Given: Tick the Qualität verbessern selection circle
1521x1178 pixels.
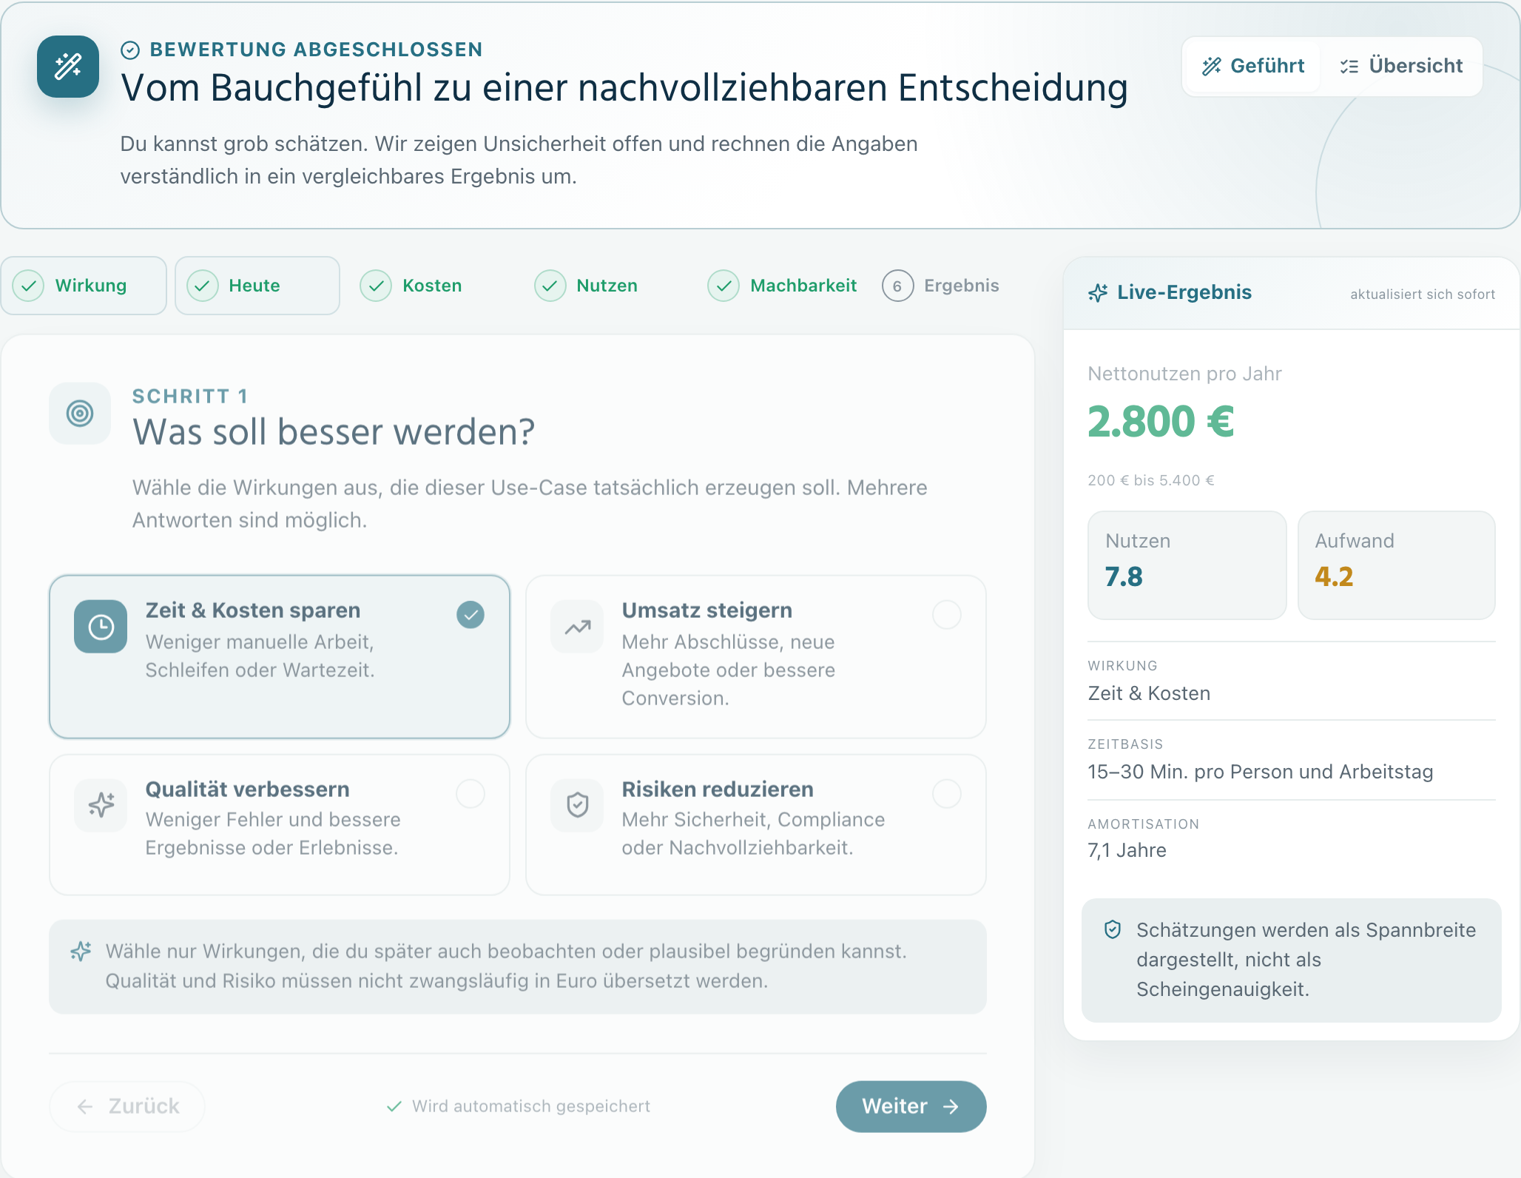Looking at the screenshot, I should 471,794.
